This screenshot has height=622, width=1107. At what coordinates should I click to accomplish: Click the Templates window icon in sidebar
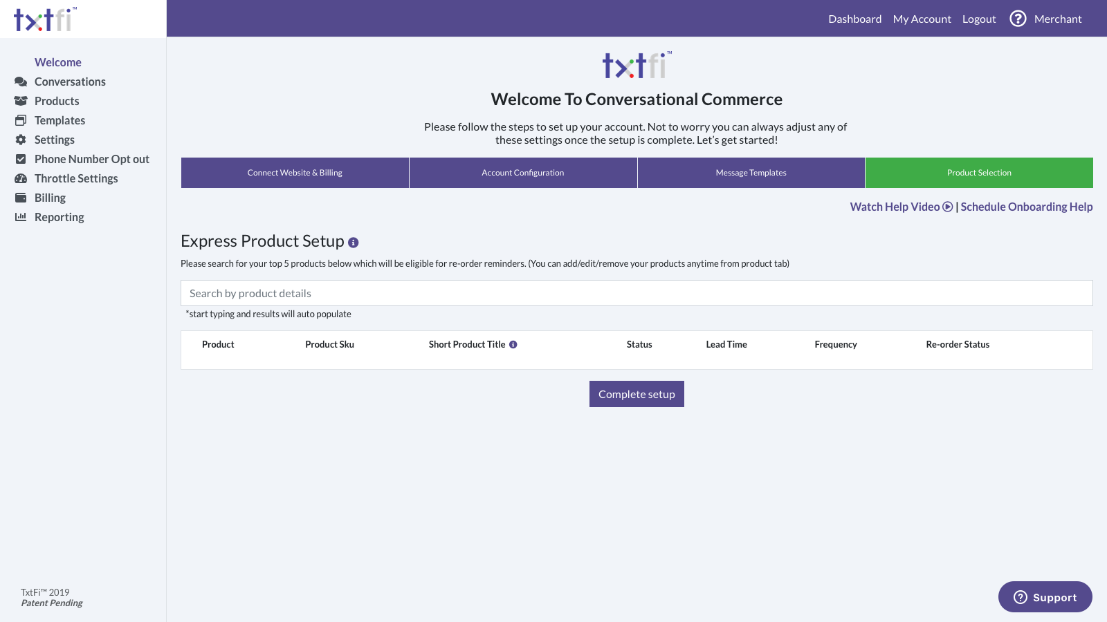pyautogui.click(x=21, y=120)
